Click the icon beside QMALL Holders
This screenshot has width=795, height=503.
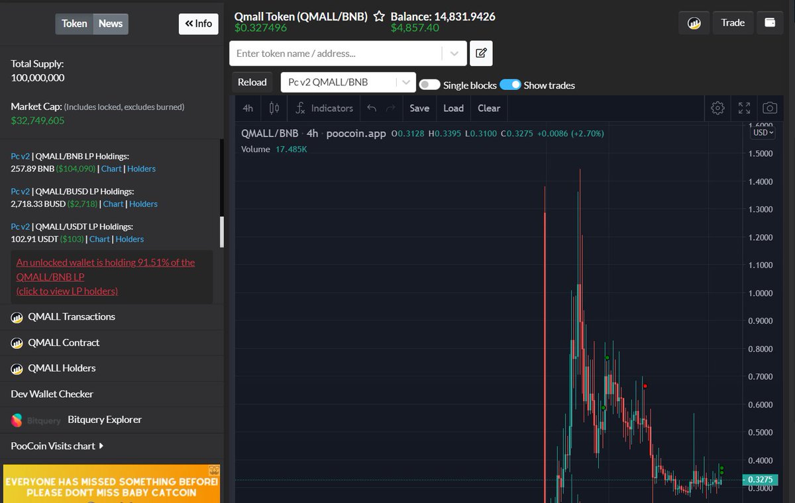tap(17, 368)
